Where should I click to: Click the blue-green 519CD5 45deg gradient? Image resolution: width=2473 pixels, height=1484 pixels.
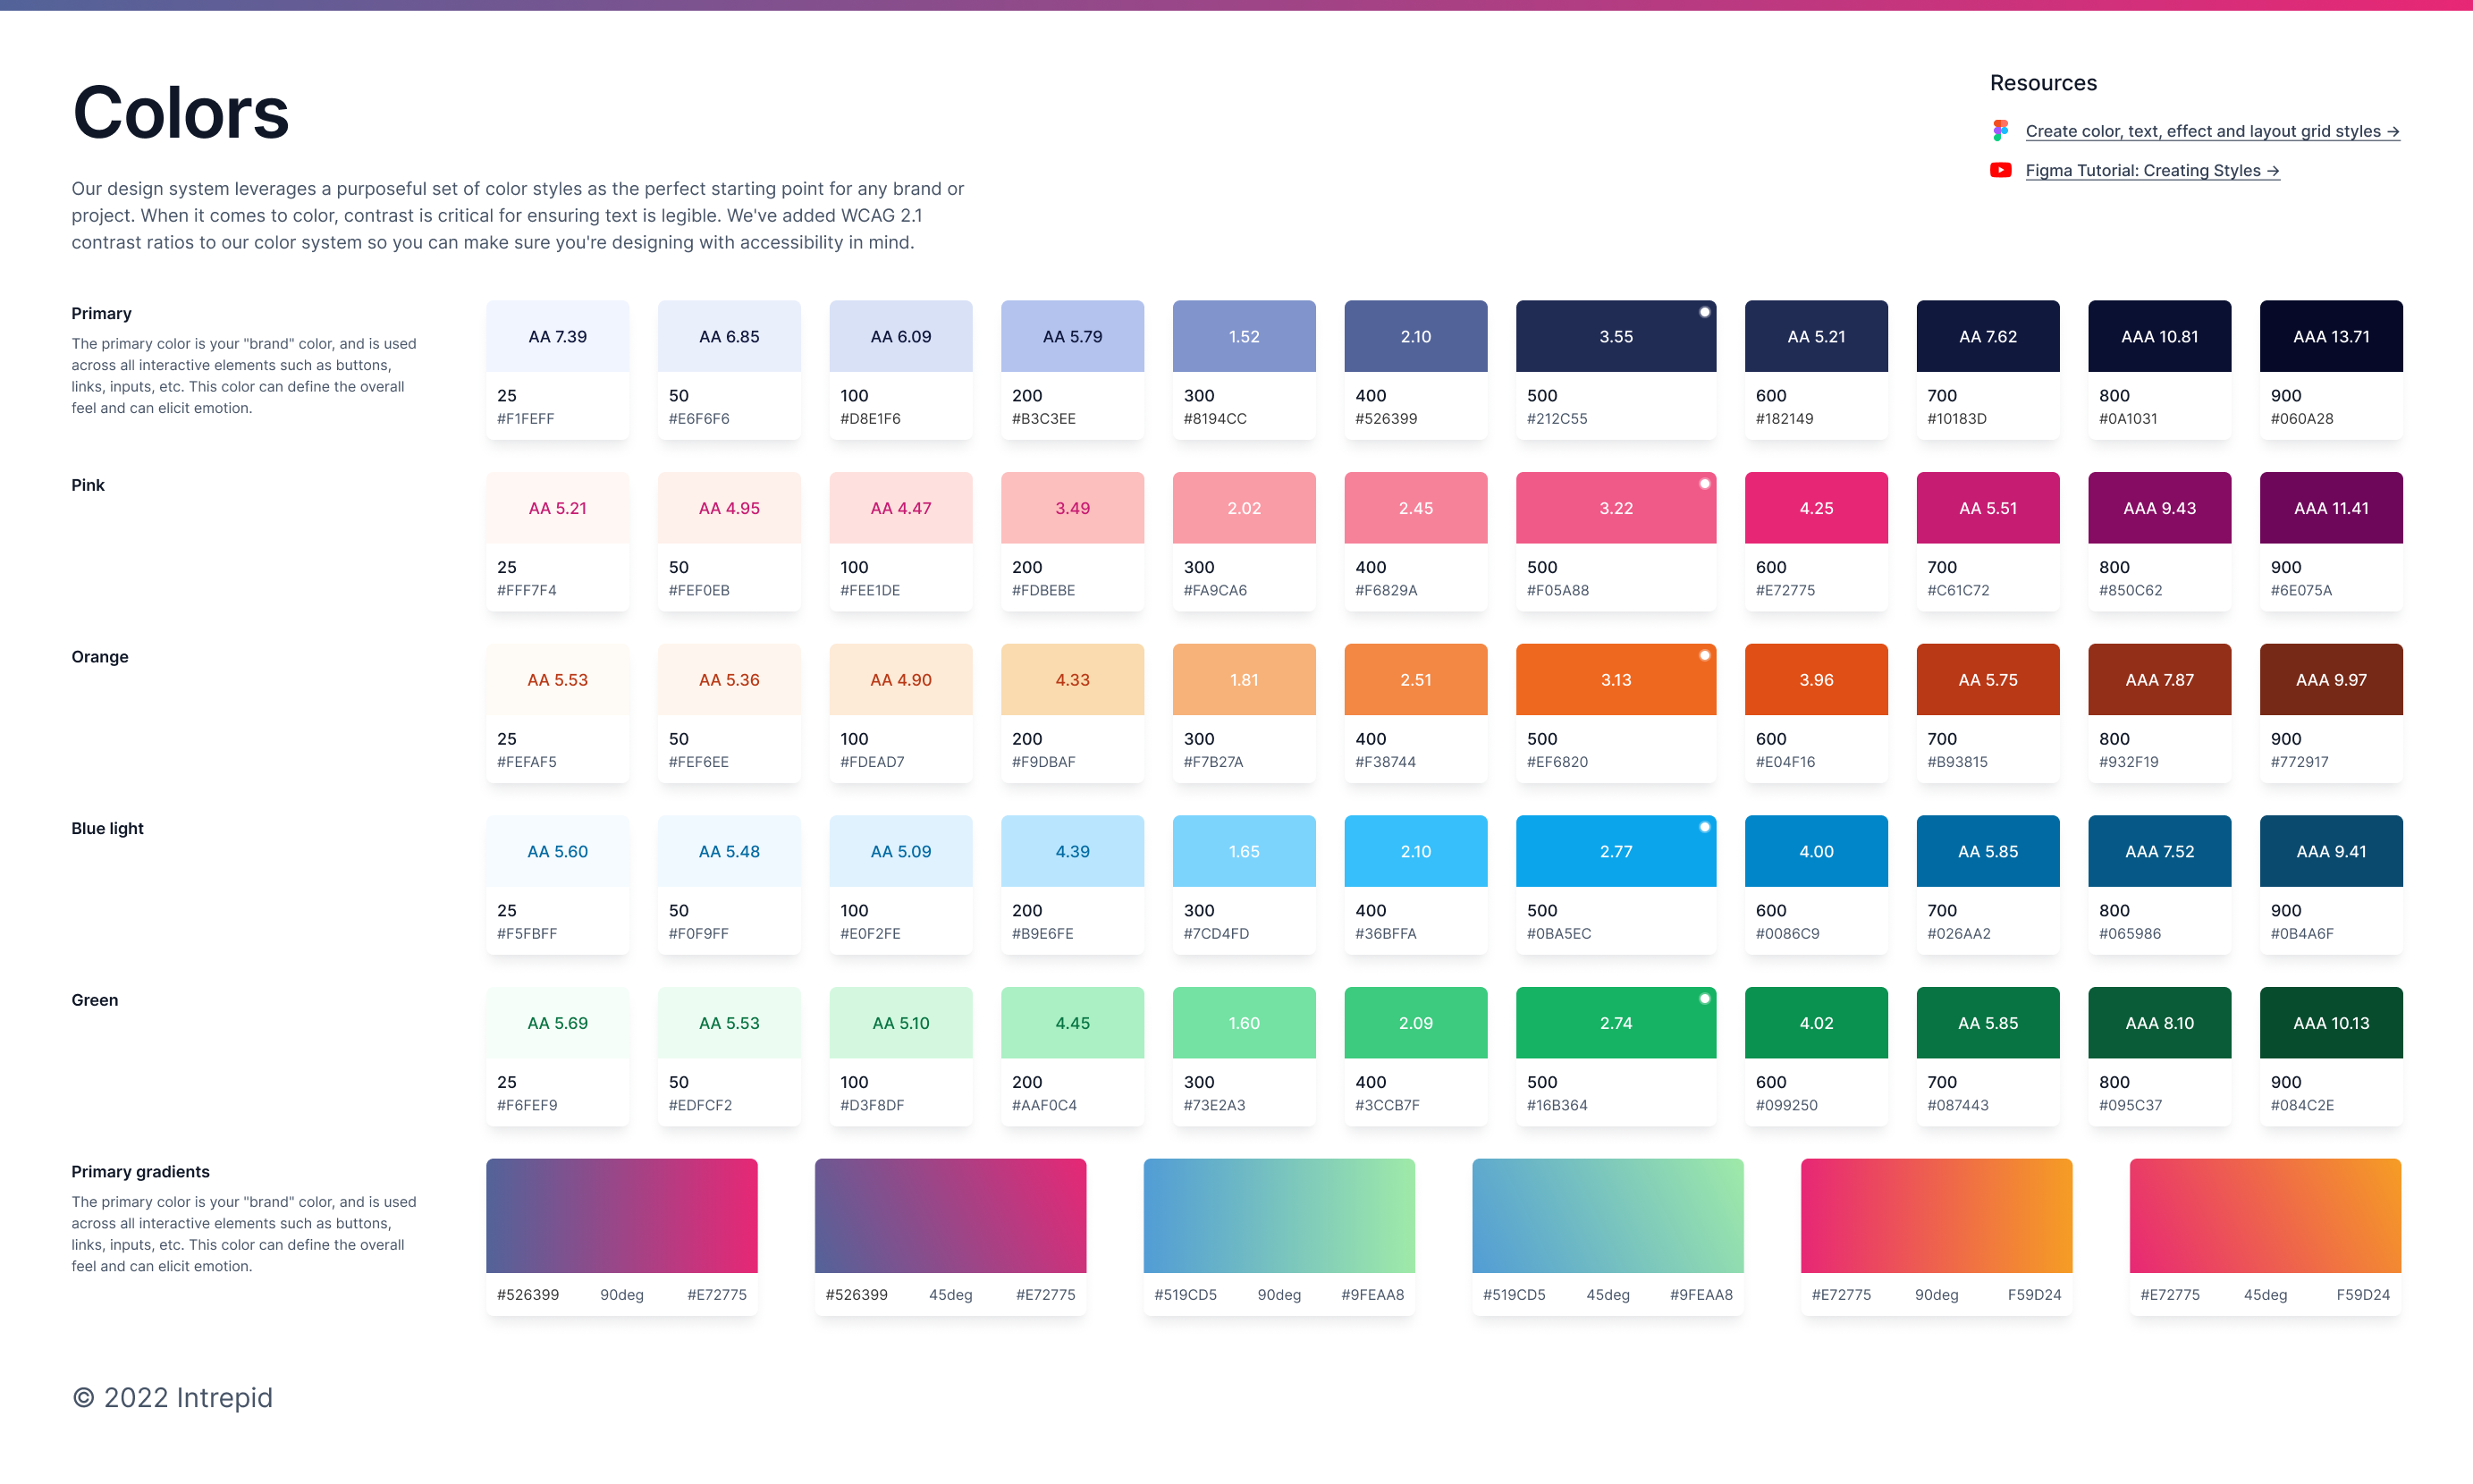coord(1606,1215)
